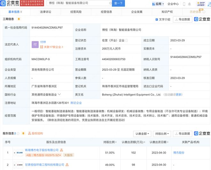Export shareholder data via 导出数据
This screenshot has height=170, width=211.
coord(183,134)
